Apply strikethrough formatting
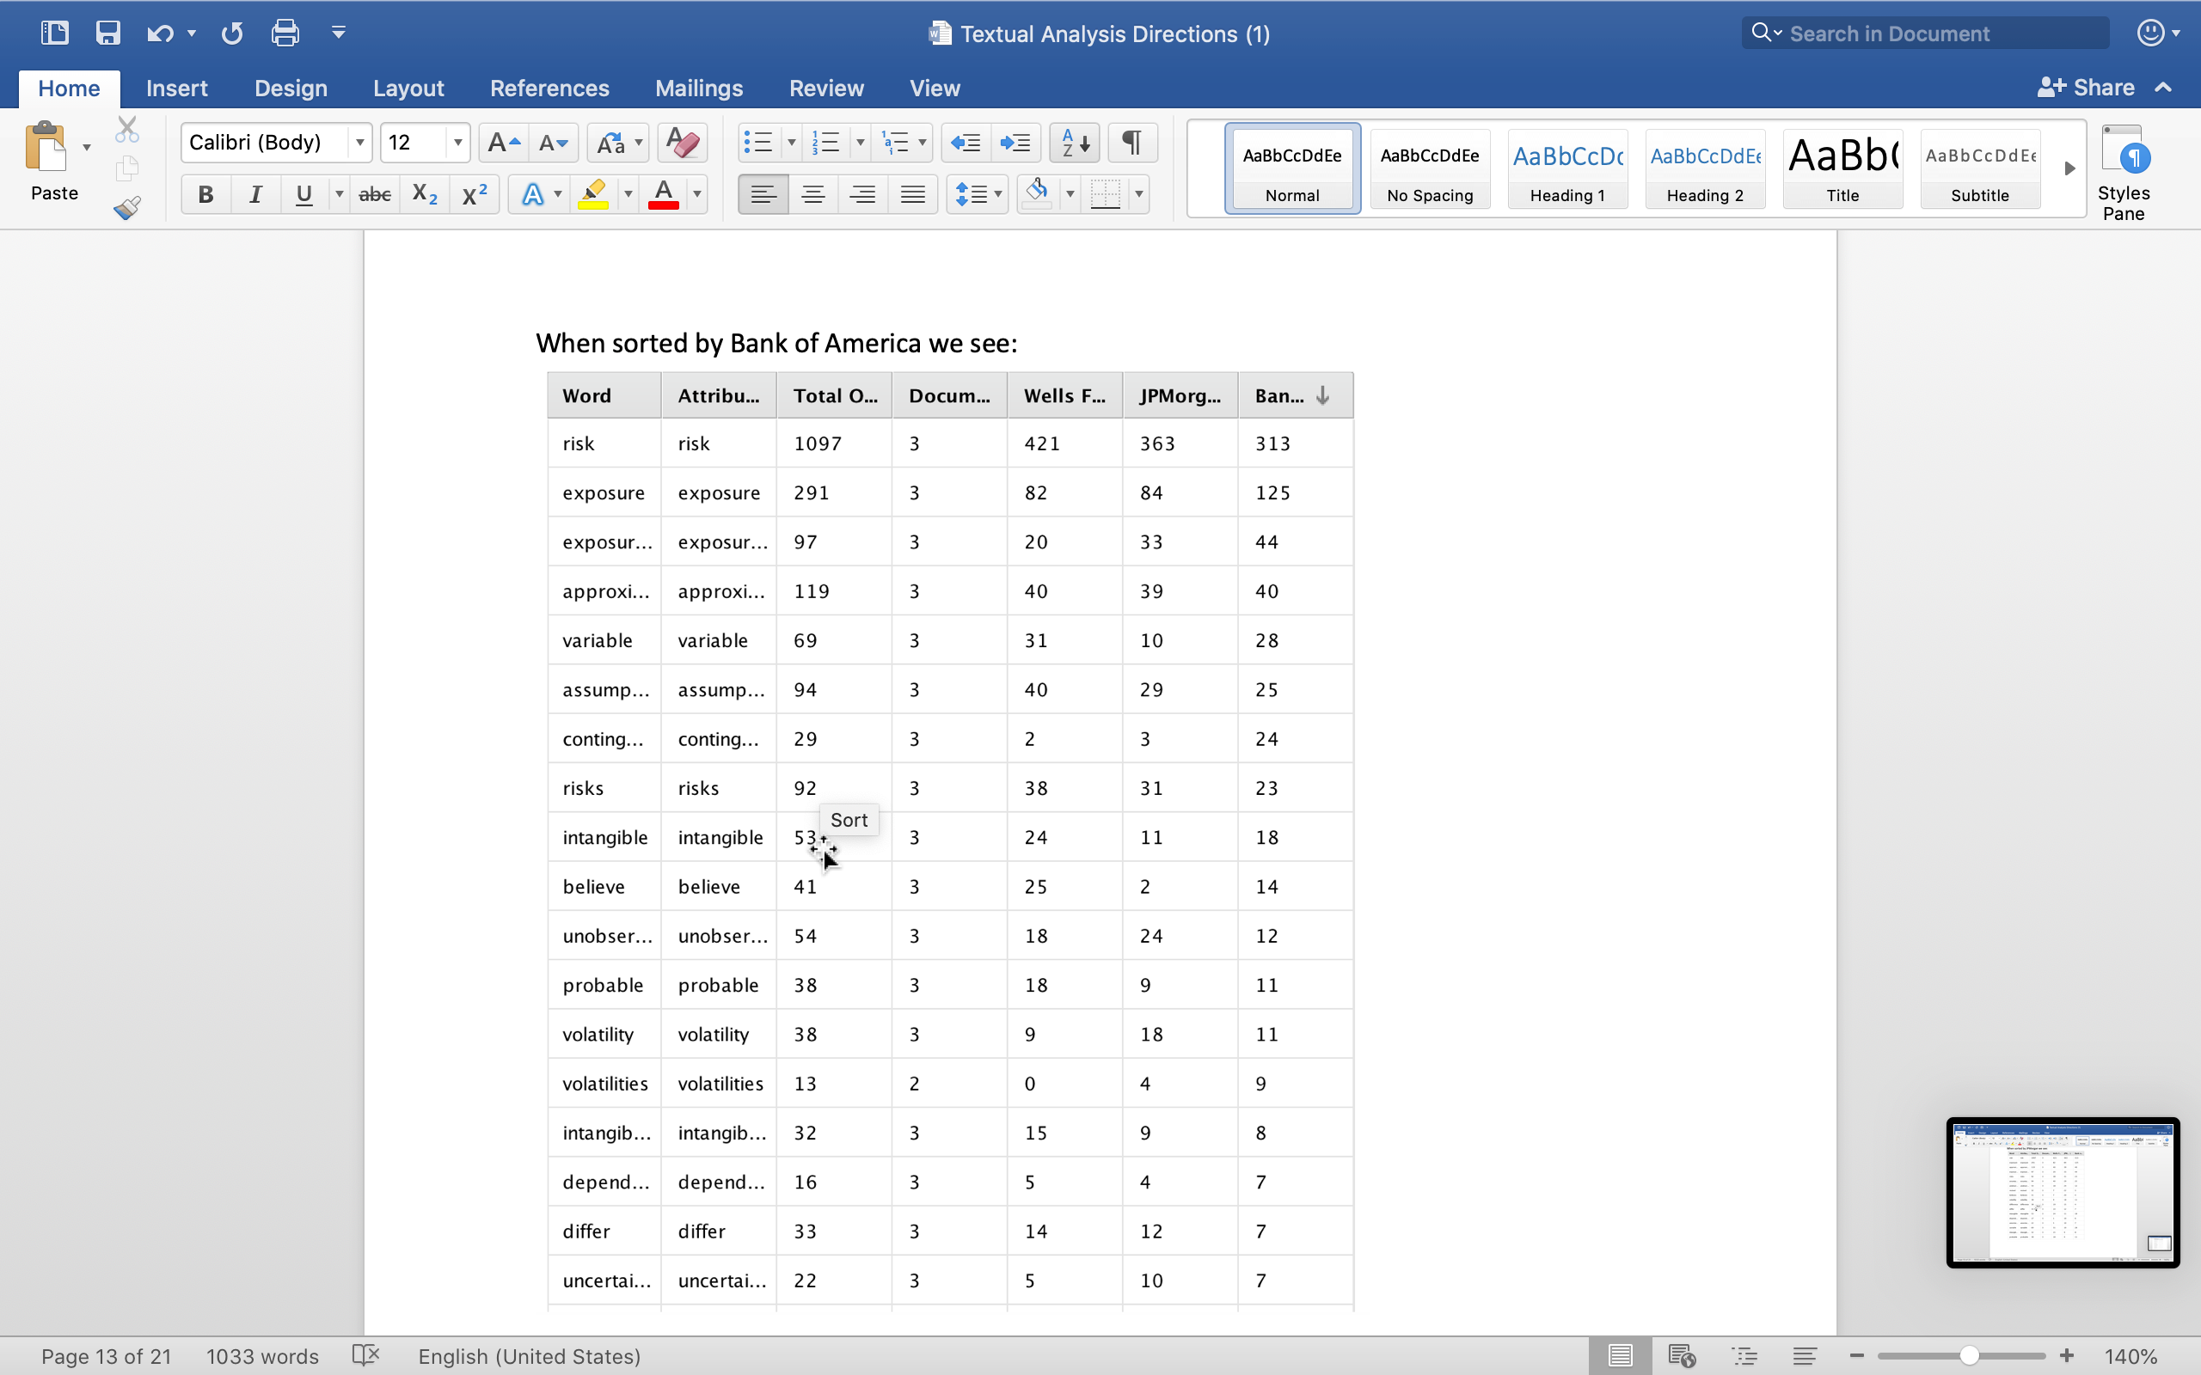2201x1375 pixels. point(374,193)
